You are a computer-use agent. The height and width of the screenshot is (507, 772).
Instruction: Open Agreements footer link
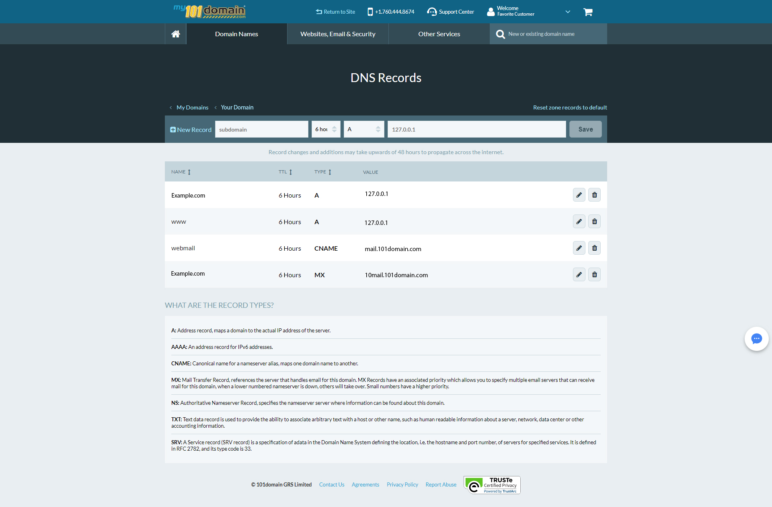[x=365, y=484]
